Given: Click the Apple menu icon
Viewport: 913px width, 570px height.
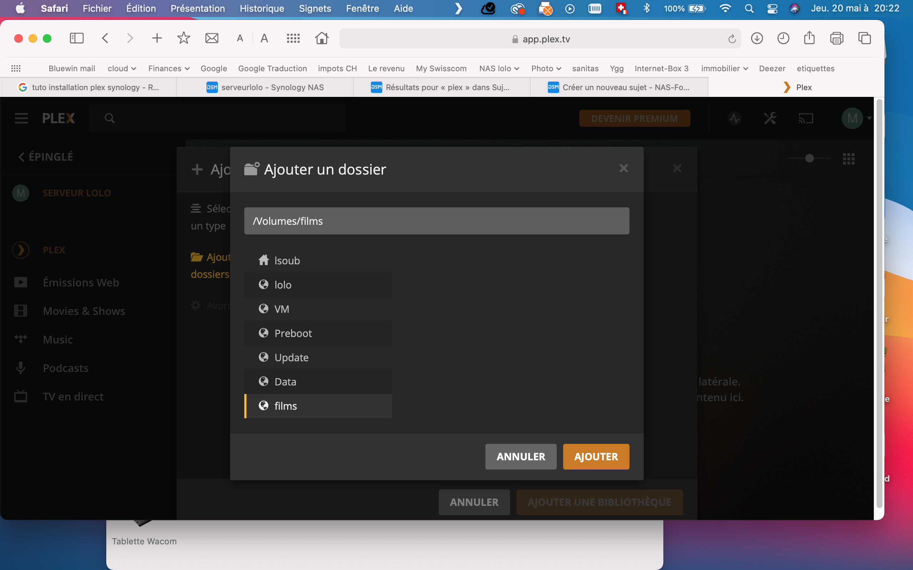Looking at the screenshot, I should click(20, 8).
